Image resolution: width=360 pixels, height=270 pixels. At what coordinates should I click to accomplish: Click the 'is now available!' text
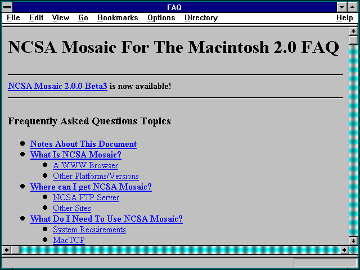(140, 86)
